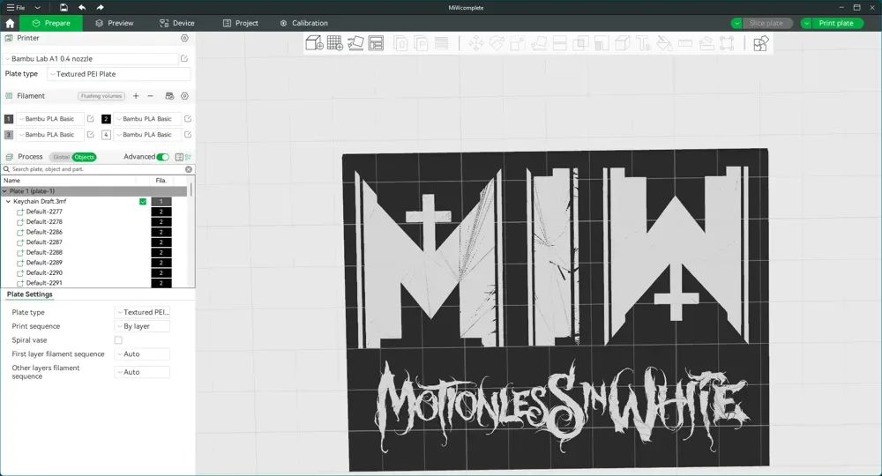Viewport: 882px width, 476px height.
Task: Select the Cut tool in the toolbar
Action: click(560, 43)
